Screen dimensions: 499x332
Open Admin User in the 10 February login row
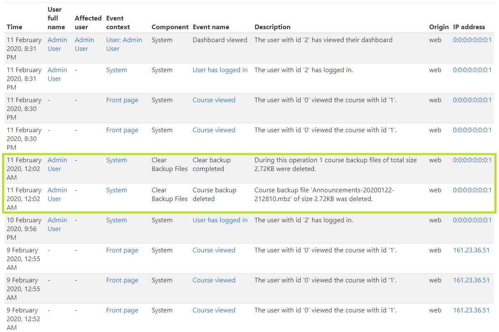(x=57, y=224)
